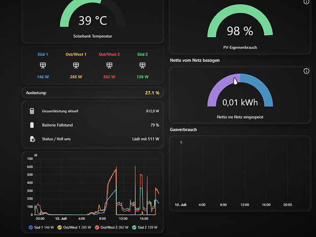
Task: Open Gesamtleistung aktuell entity row
Action: pos(93,111)
